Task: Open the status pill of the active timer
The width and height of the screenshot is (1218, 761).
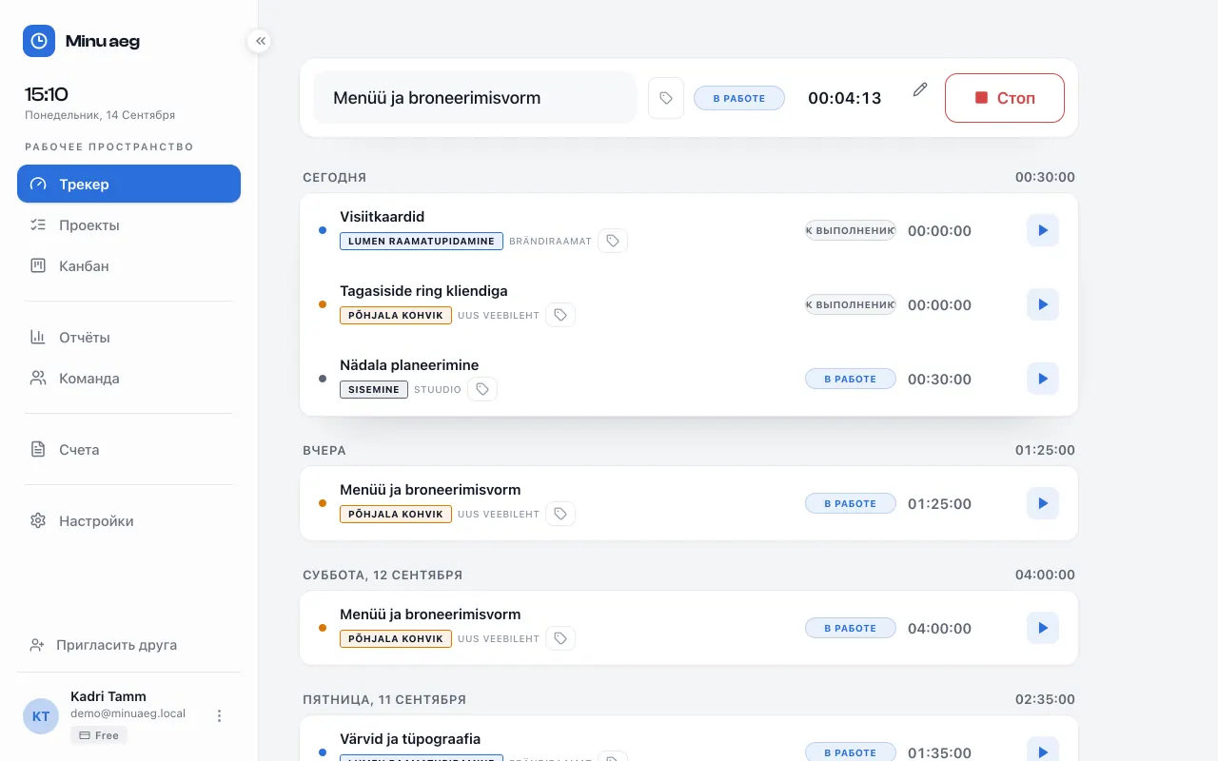Action: (x=739, y=98)
